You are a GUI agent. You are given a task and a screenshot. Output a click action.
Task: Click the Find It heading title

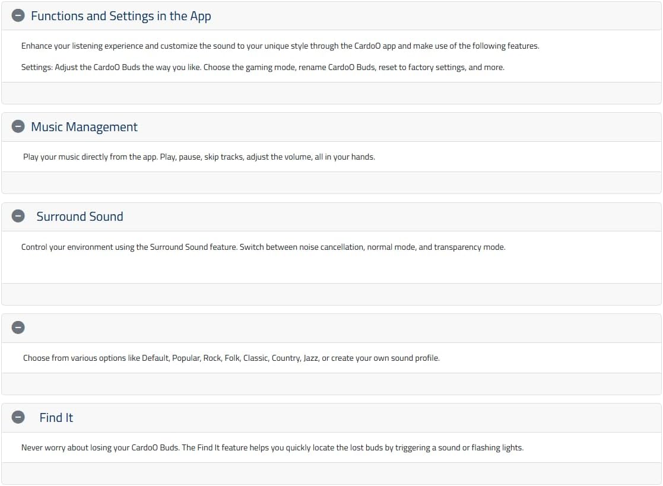pyautogui.click(x=56, y=418)
